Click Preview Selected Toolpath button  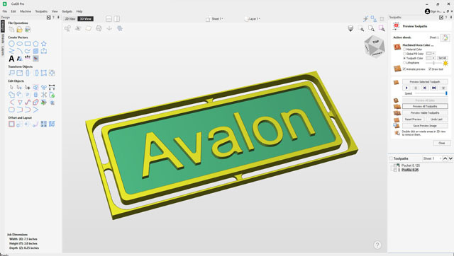[425, 82]
